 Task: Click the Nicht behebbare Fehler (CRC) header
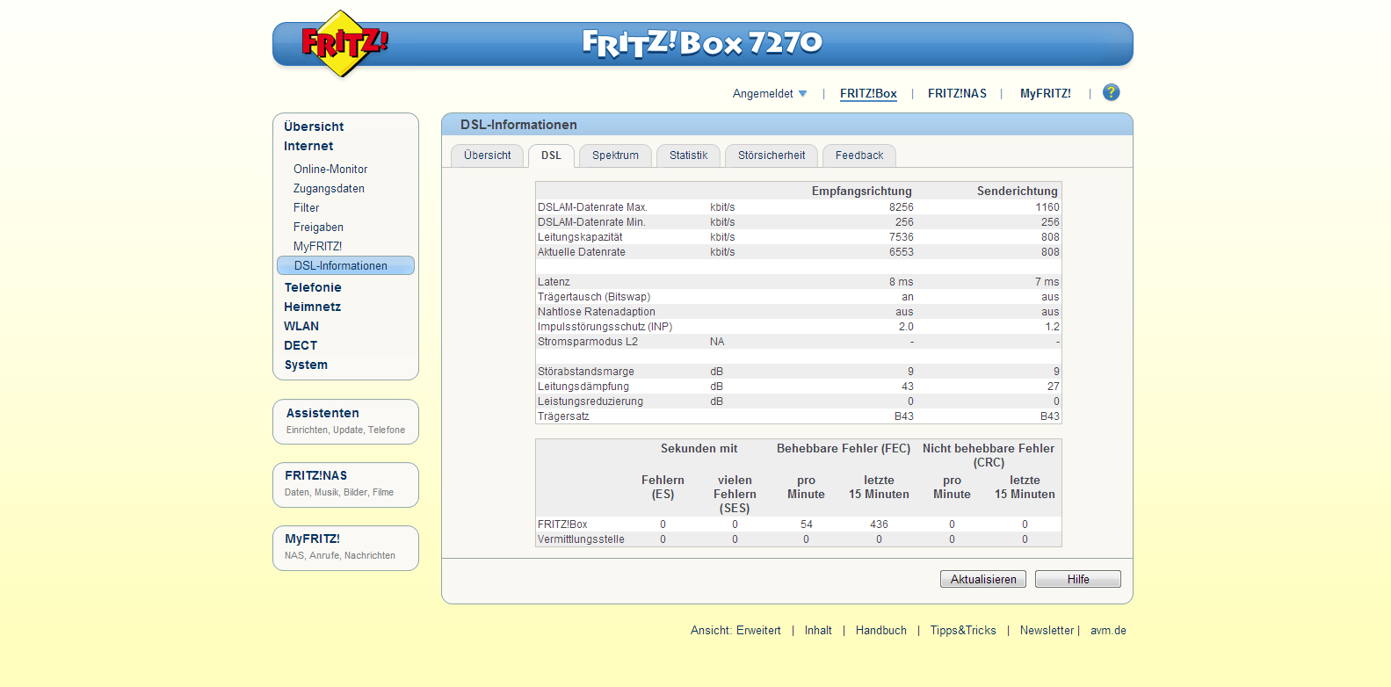pyautogui.click(x=989, y=455)
